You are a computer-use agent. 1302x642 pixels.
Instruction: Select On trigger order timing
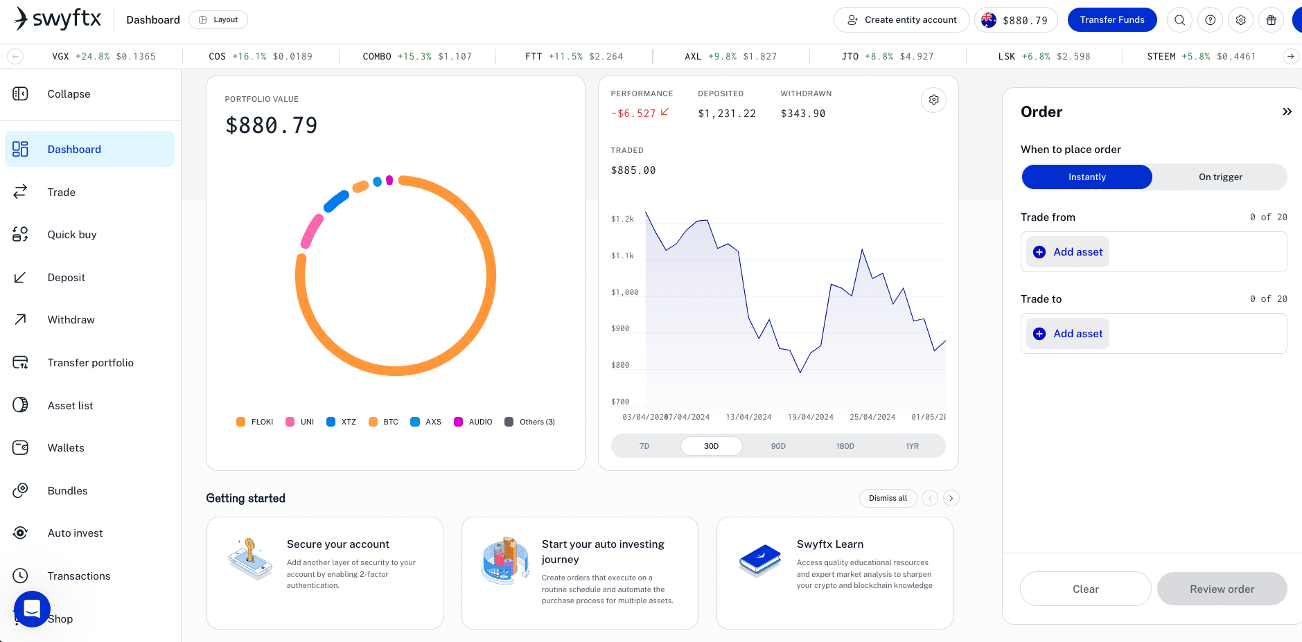pos(1220,177)
